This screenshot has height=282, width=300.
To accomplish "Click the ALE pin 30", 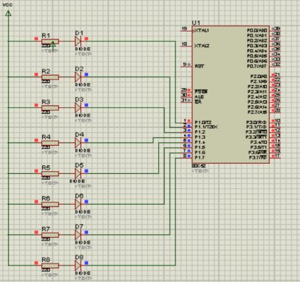I will coord(187,96).
